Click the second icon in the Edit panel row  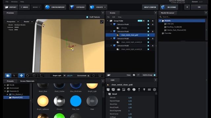(x=113, y=89)
